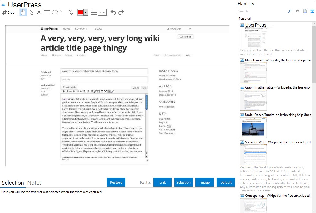316x213 pixels.
Task: Select the Graph (mathematics) snapshot title
Action: click(x=278, y=87)
